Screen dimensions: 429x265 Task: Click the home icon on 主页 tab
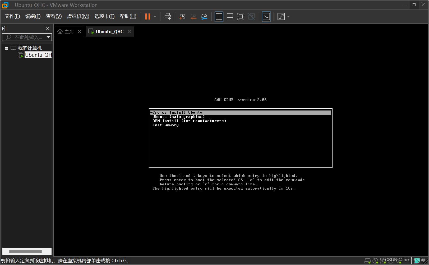(x=60, y=32)
